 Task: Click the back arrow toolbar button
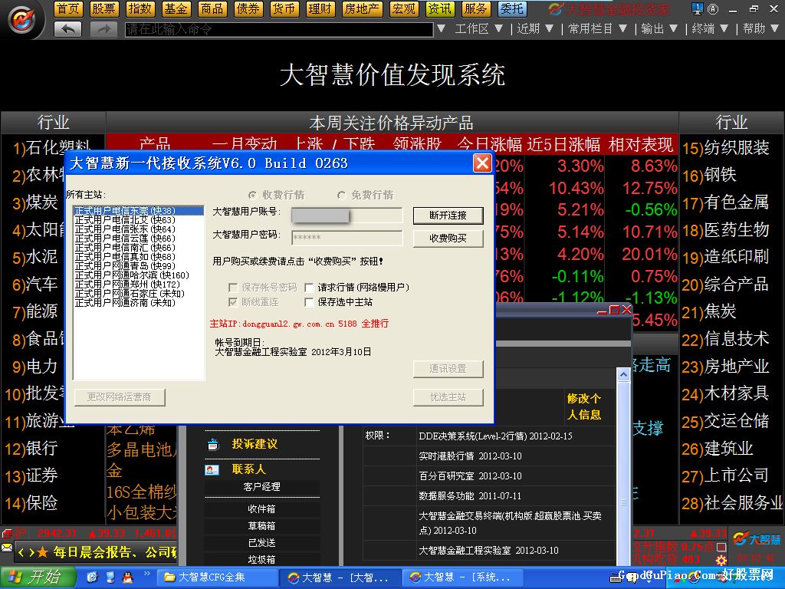coord(67,30)
